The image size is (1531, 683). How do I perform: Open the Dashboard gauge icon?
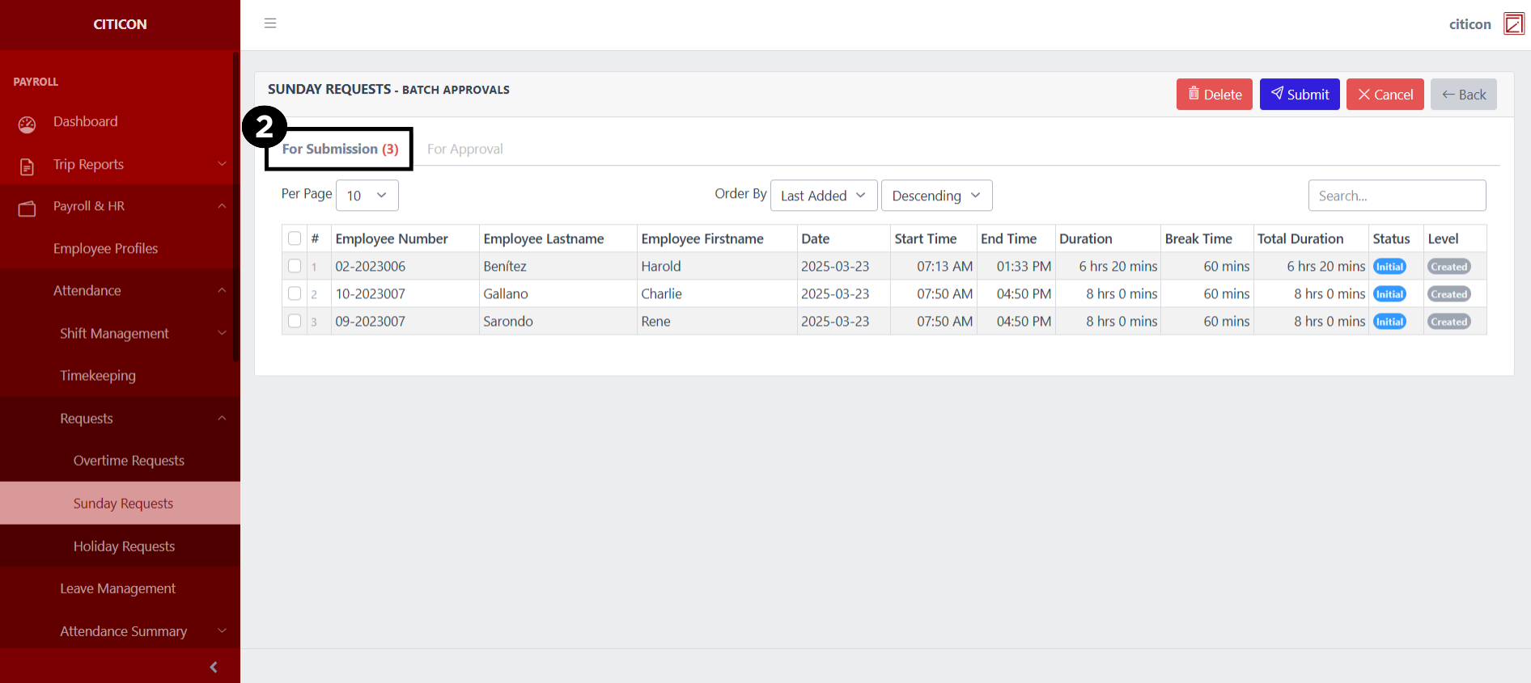[x=28, y=124]
